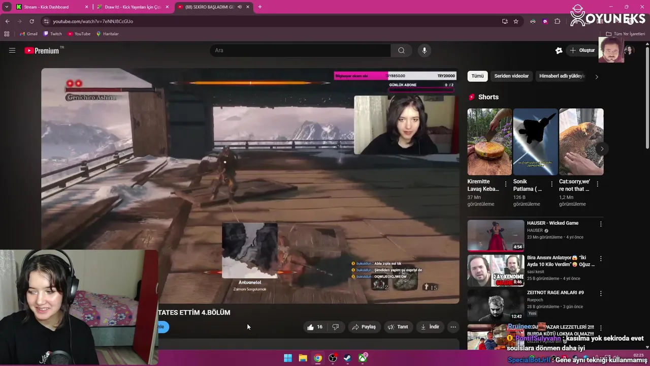Bookmark this page with the star icon
Viewport: 650px width, 366px height.
[x=516, y=21]
